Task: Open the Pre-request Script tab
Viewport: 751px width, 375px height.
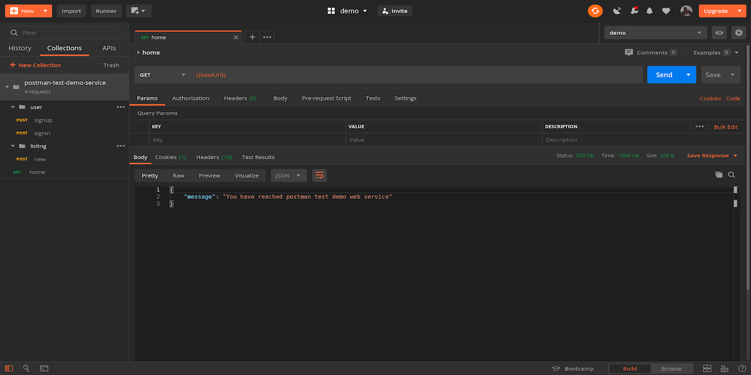Action: click(327, 98)
